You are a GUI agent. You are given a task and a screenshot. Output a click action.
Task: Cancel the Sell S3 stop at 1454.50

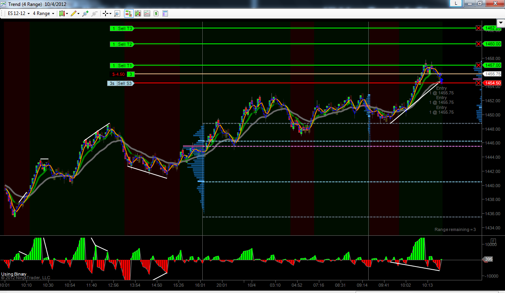point(479,83)
